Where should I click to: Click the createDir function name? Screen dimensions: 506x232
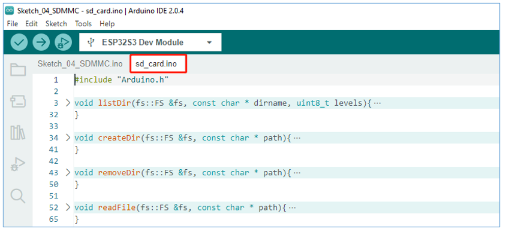[119, 138]
